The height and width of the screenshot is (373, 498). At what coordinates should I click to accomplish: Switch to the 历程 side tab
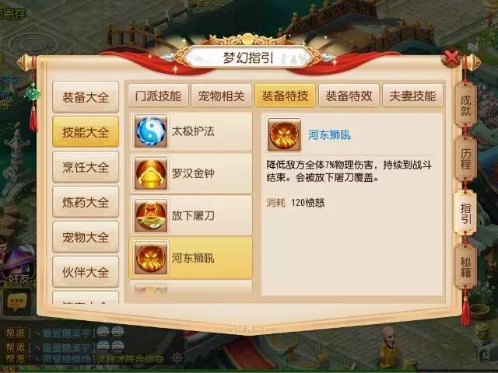coord(465,159)
